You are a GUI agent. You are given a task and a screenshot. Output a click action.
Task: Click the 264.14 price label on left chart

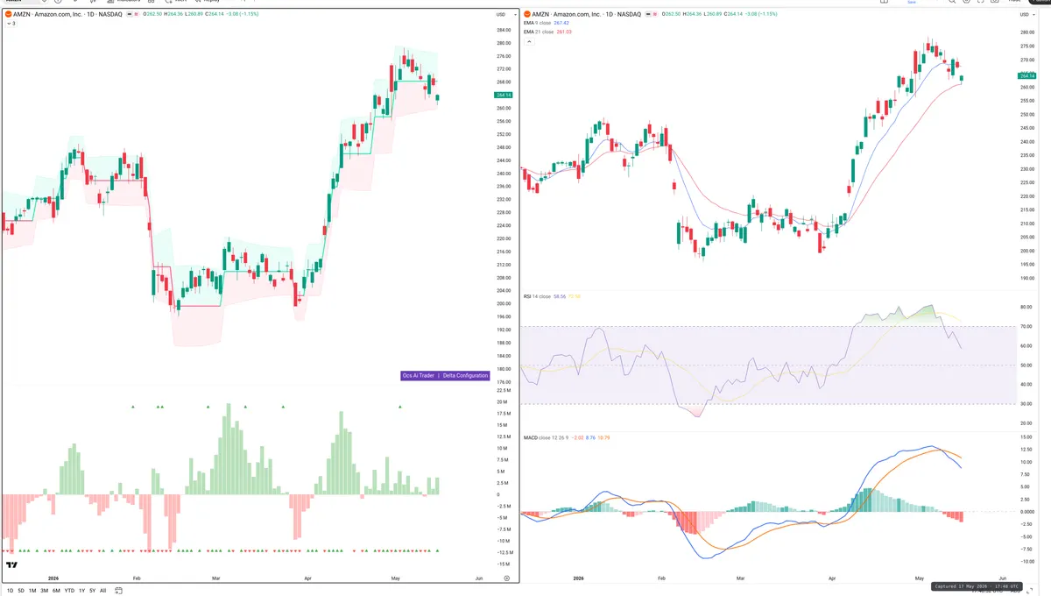(x=503, y=95)
